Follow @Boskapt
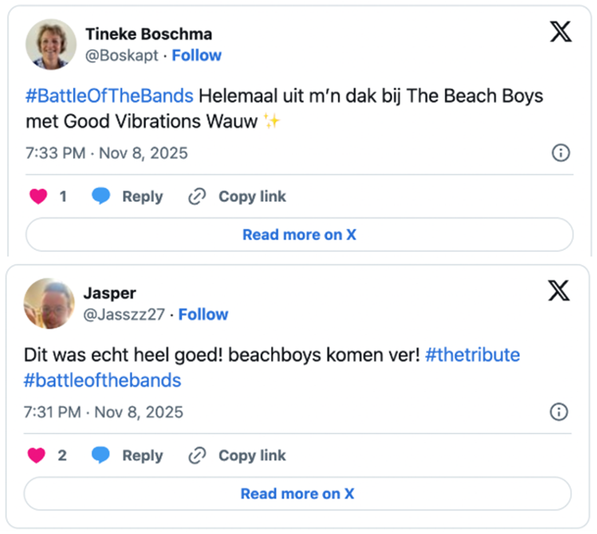The height and width of the screenshot is (534, 597). click(196, 55)
